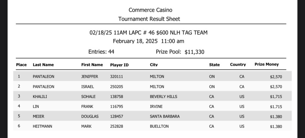
Task: Click the Last Name column header
Action: [x=43, y=65]
